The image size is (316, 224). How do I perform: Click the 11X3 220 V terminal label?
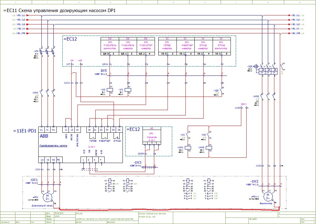point(237,108)
